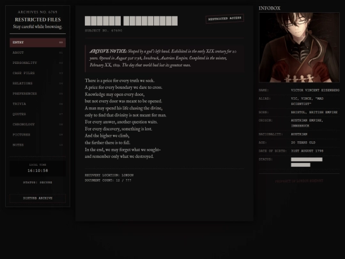
Task: Open the ABOUT section
Action: coord(38,52)
